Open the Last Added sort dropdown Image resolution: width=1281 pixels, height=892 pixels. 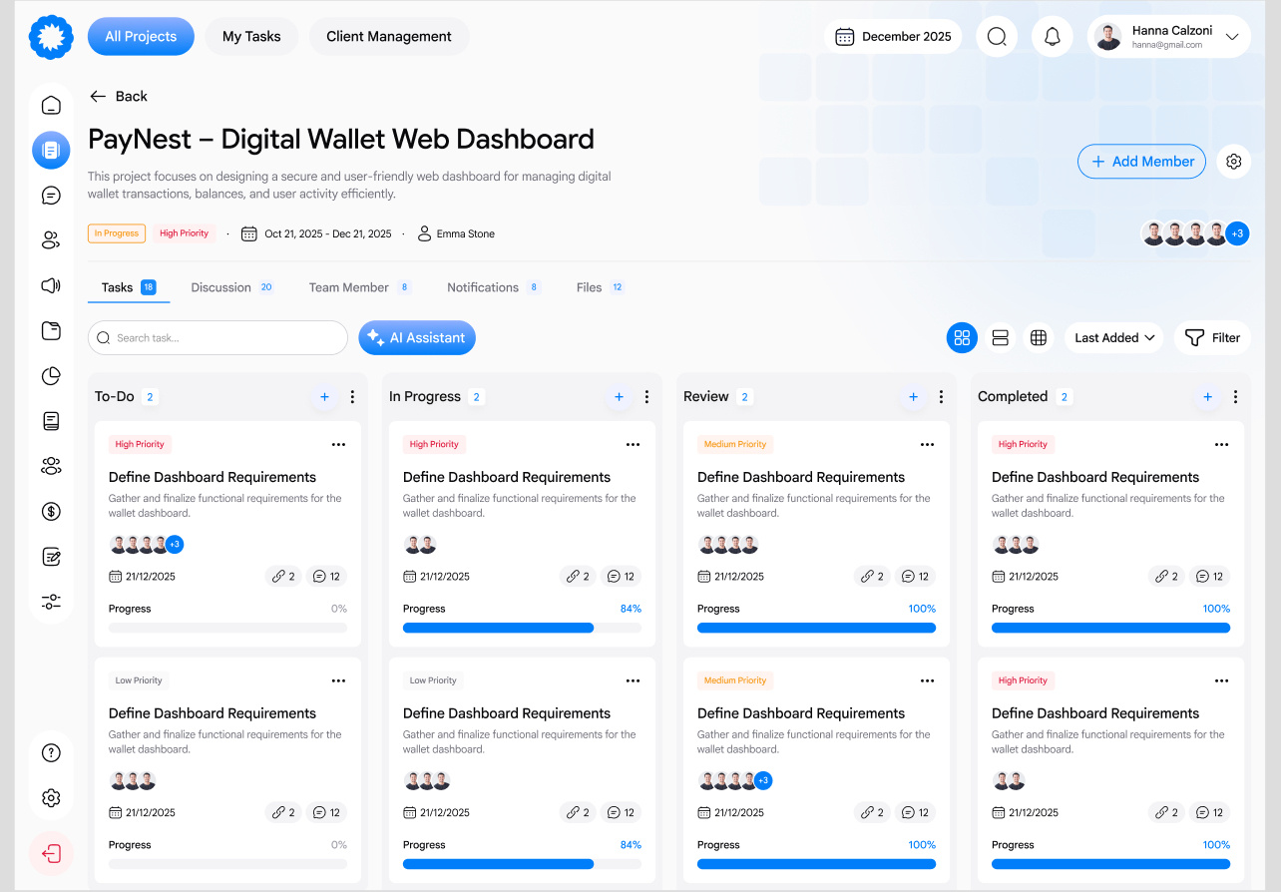[1113, 337]
